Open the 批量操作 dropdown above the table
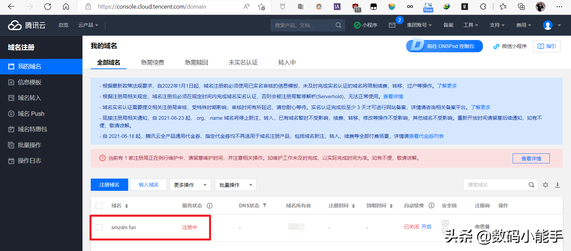Viewport: 571px width, 251px height. pos(235,185)
